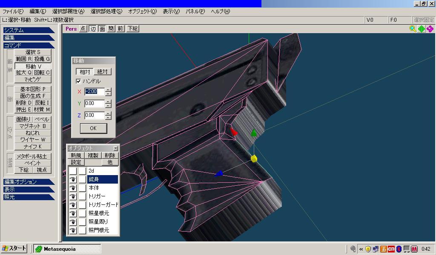Click the yellow magnifier zoom view icon

click(x=413, y=29)
